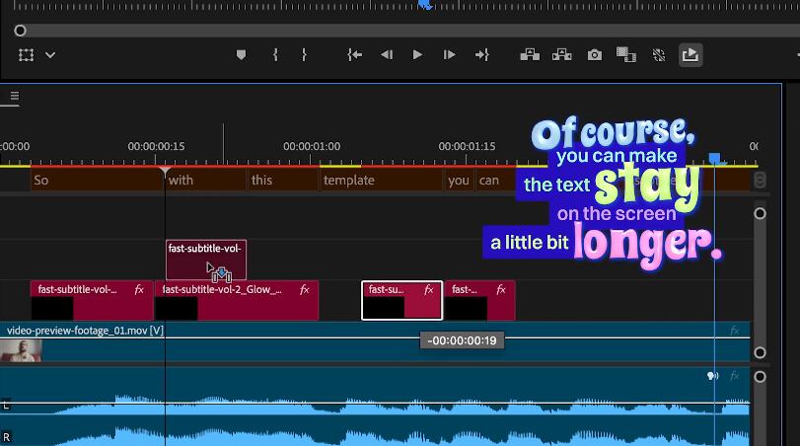
Task: Toggle the icon left of the highlighted export button
Action: [x=658, y=55]
